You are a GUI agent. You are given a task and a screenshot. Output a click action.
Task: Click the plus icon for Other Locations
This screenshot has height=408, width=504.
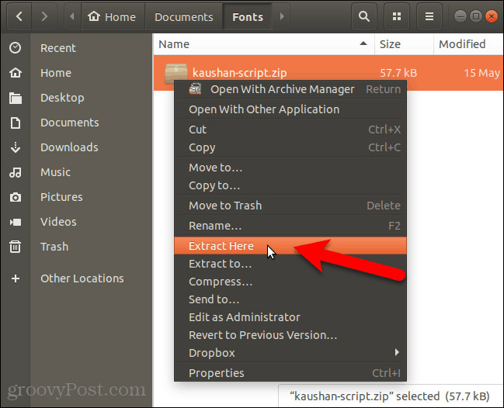pyautogui.click(x=15, y=278)
